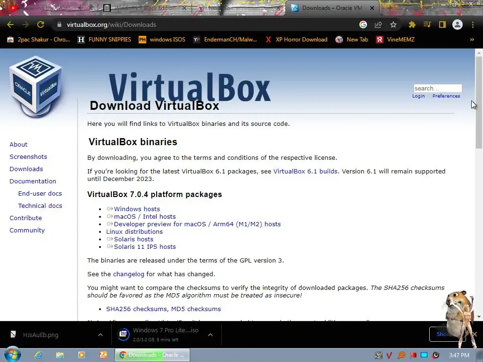Viewport: 483px width, 362px height.
Task: Focus the VirtualBox site search box
Action: tap(438, 88)
